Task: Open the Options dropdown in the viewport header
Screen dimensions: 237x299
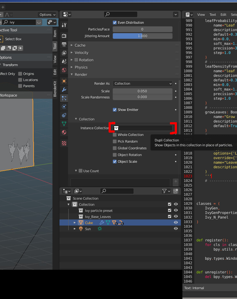Action: pos(47,15)
